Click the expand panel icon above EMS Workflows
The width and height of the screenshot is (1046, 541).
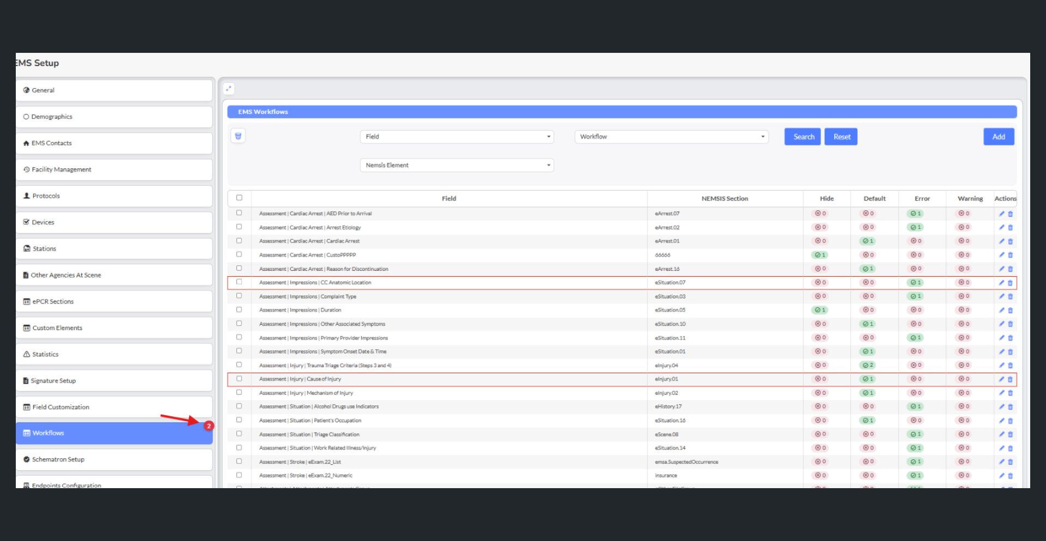[229, 89]
